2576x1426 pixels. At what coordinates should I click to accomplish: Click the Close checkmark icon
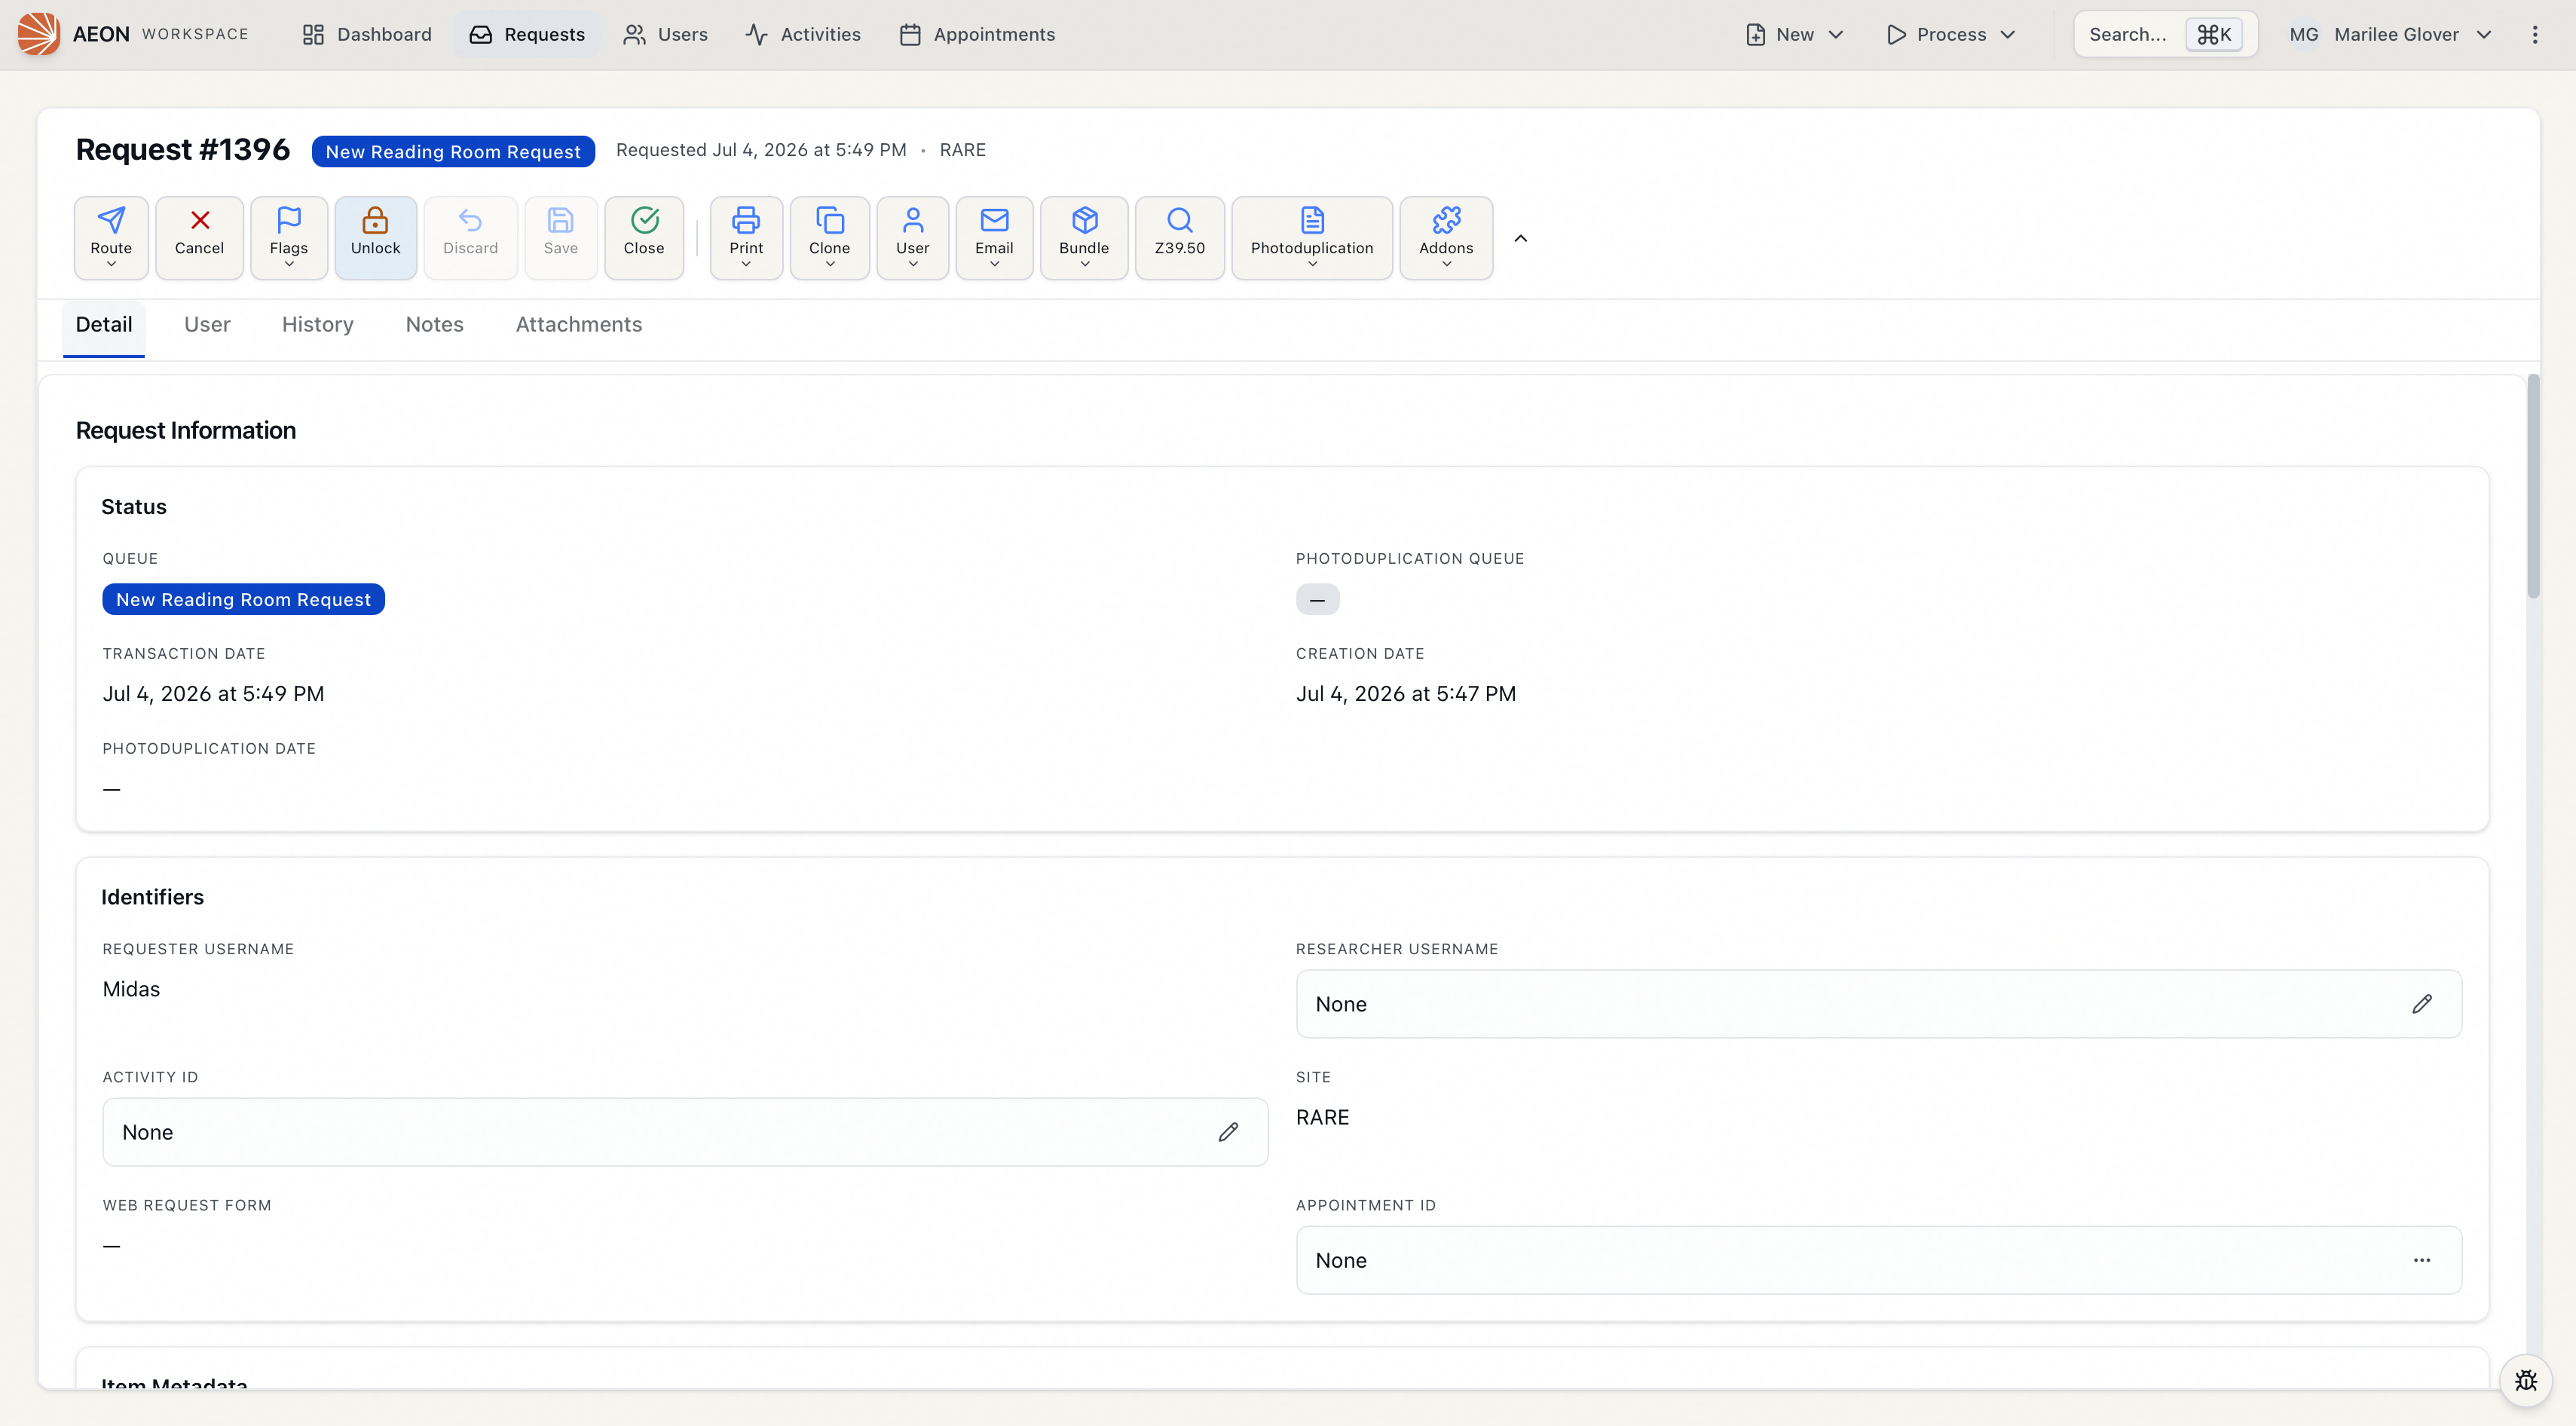pyautogui.click(x=645, y=219)
